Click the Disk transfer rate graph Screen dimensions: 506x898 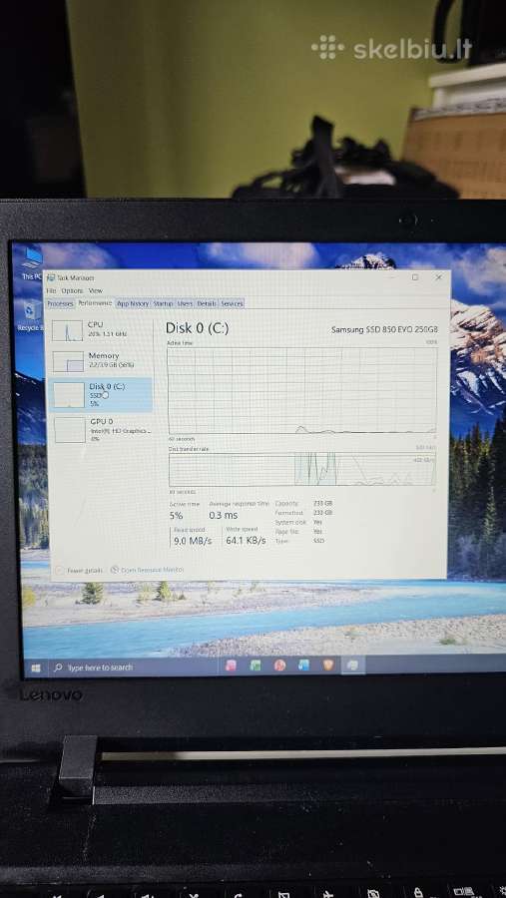pyautogui.click(x=302, y=470)
